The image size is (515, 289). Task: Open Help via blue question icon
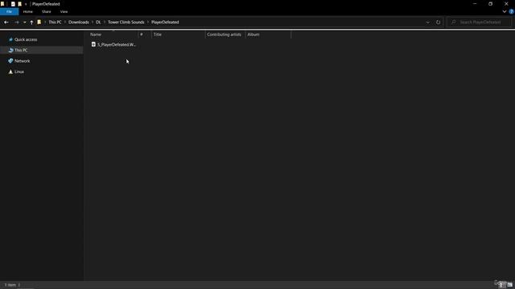click(511, 11)
